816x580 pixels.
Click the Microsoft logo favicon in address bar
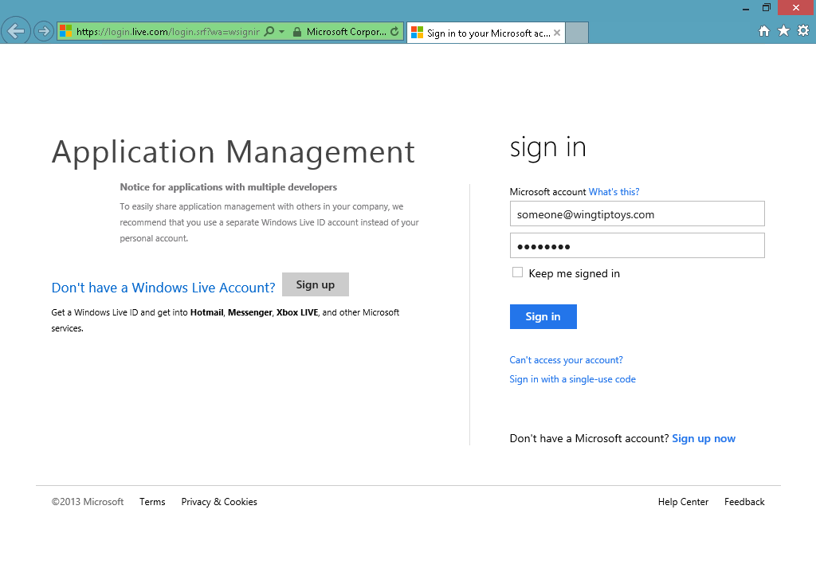point(65,31)
